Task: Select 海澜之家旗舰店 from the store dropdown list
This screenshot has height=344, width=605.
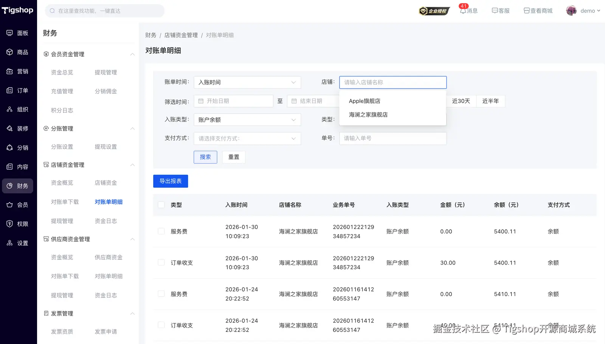Action: click(392, 115)
